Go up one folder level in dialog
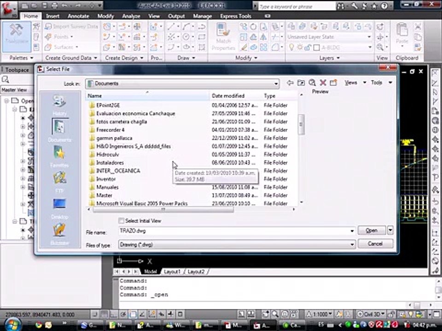 (301, 82)
